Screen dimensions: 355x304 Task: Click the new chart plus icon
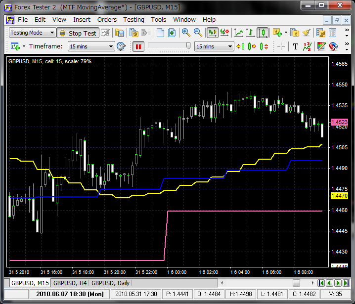pyautogui.click(x=15, y=46)
